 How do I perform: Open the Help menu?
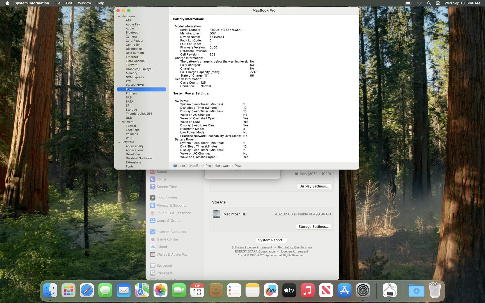(100, 3)
